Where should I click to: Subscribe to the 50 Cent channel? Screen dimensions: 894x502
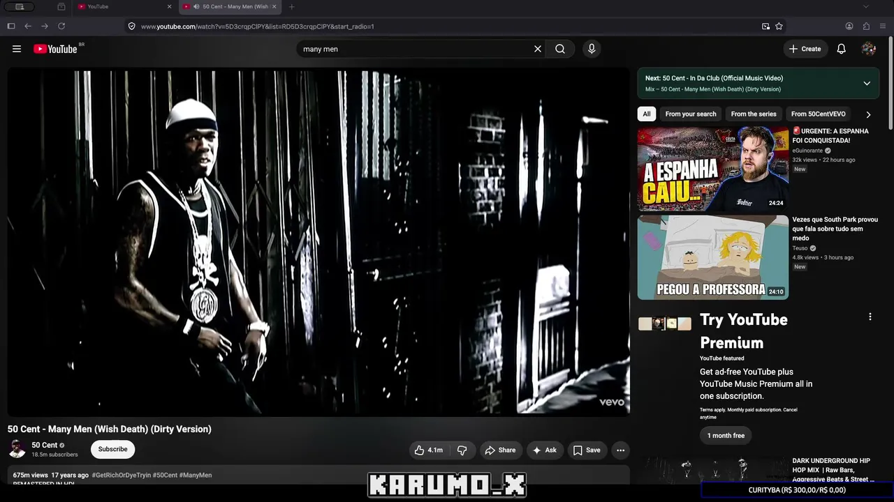112,450
